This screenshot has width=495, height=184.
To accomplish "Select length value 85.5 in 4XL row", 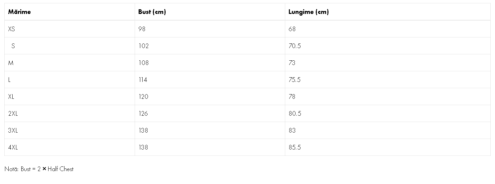I will click(x=295, y=148).
